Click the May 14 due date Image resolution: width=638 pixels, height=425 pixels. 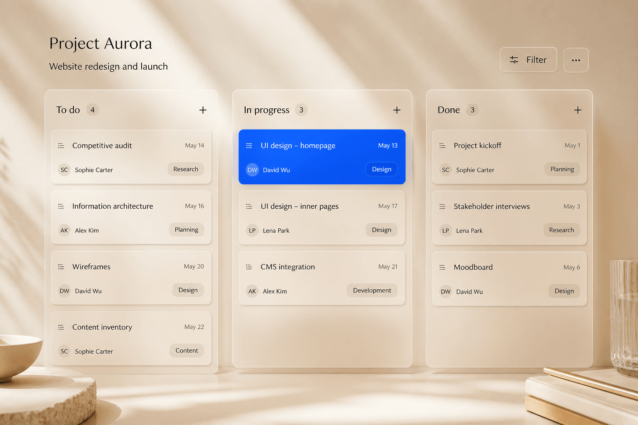[194, 146]
